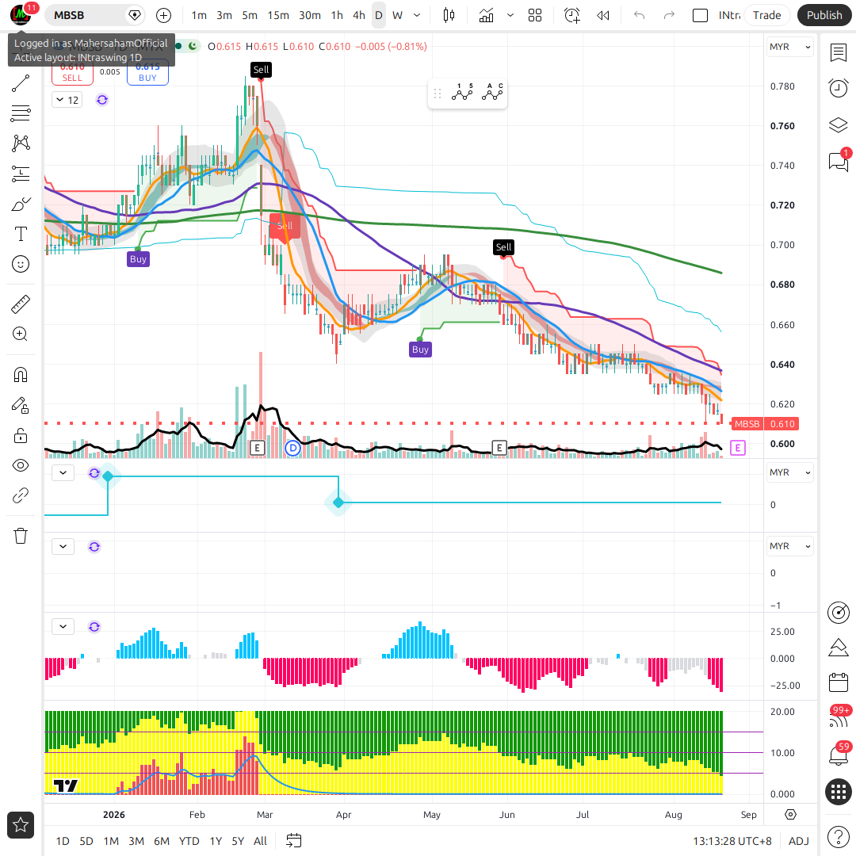856x856 pixels.
Task: Create an alert from the top toolbar
Action: click(x=572, y=15)
